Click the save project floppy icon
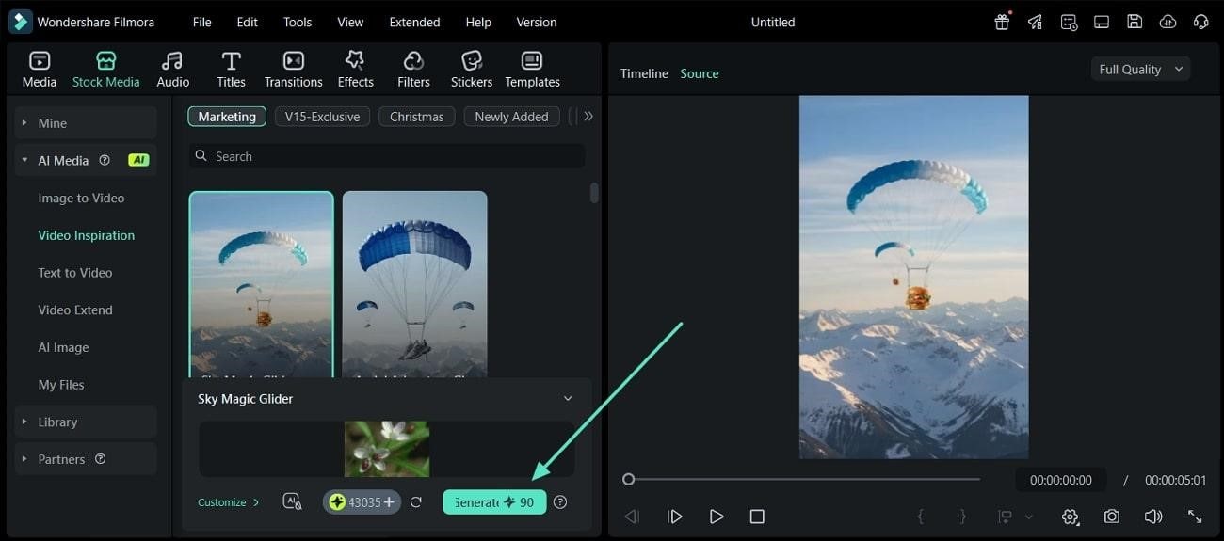The image size is (1224, 541). pyautogui.click(x=1135, y=22)
